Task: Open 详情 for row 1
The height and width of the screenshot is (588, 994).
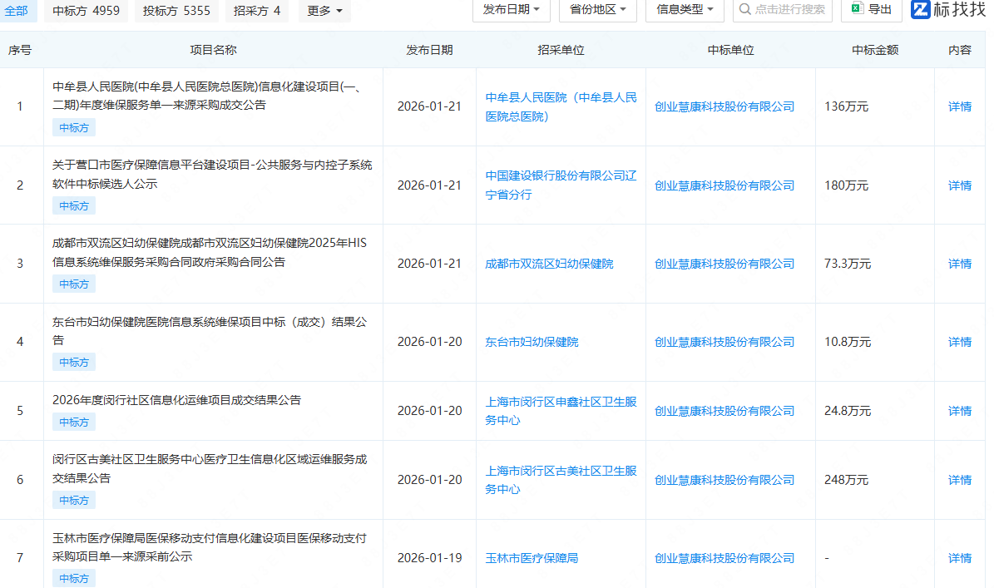Action: (x=959, y=106)
